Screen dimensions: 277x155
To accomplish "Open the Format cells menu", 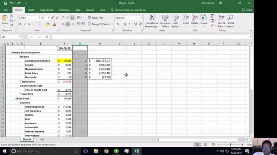I will pos(203,21).
